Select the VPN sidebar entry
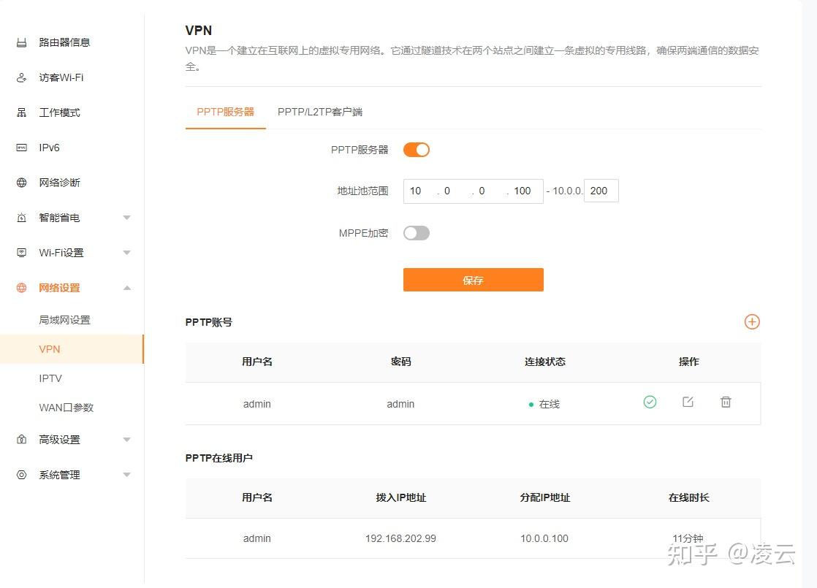This screenshot has width=817, height=588. click(50, 349)
